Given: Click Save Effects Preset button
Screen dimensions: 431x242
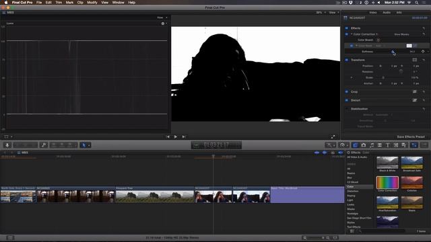Looking at the screenshot, I should [x=411, y=136].
